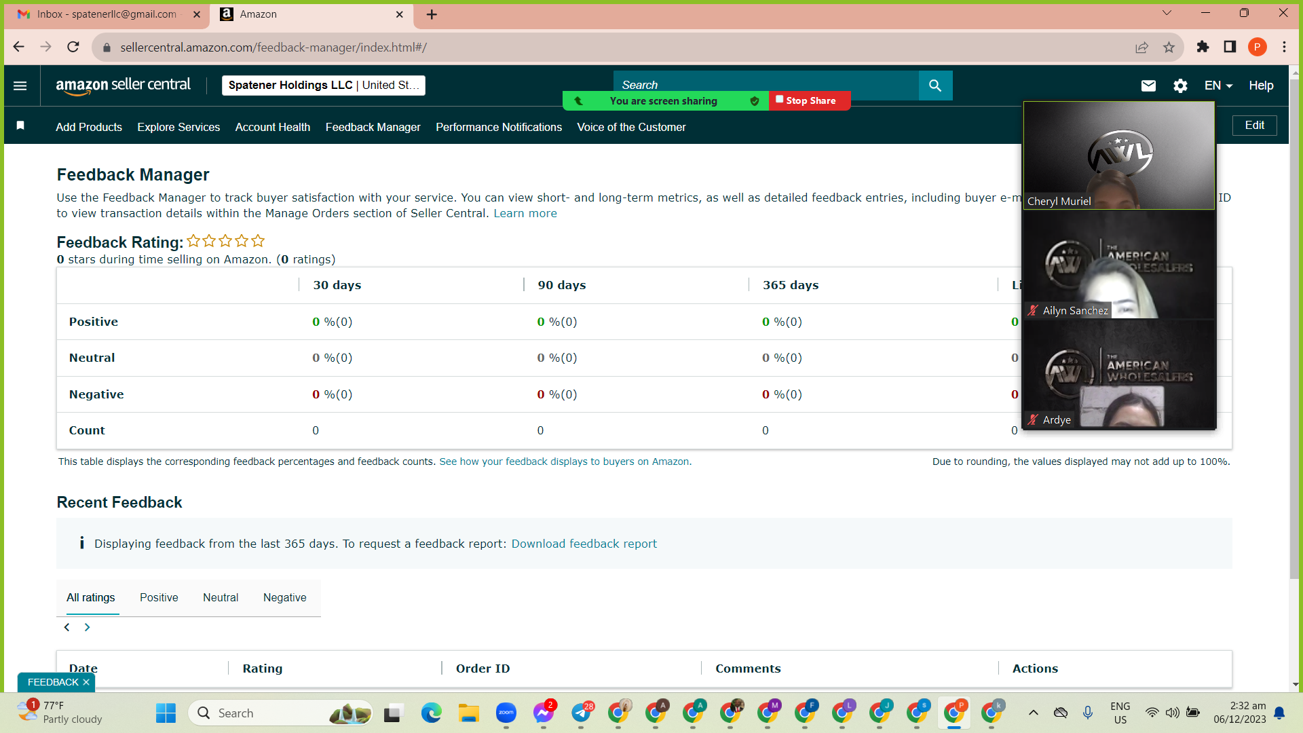Close the Gmail Inbox tab
The width and height of the screenshot is (1303, 733).
point(197,14)
